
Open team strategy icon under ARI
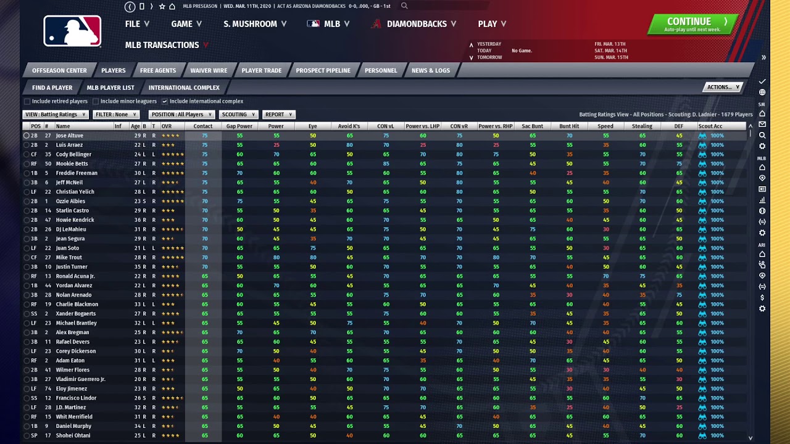click(x=762, y=265)
